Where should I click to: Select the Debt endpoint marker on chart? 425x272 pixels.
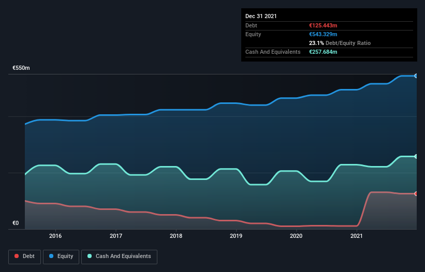tap(416, 194)
